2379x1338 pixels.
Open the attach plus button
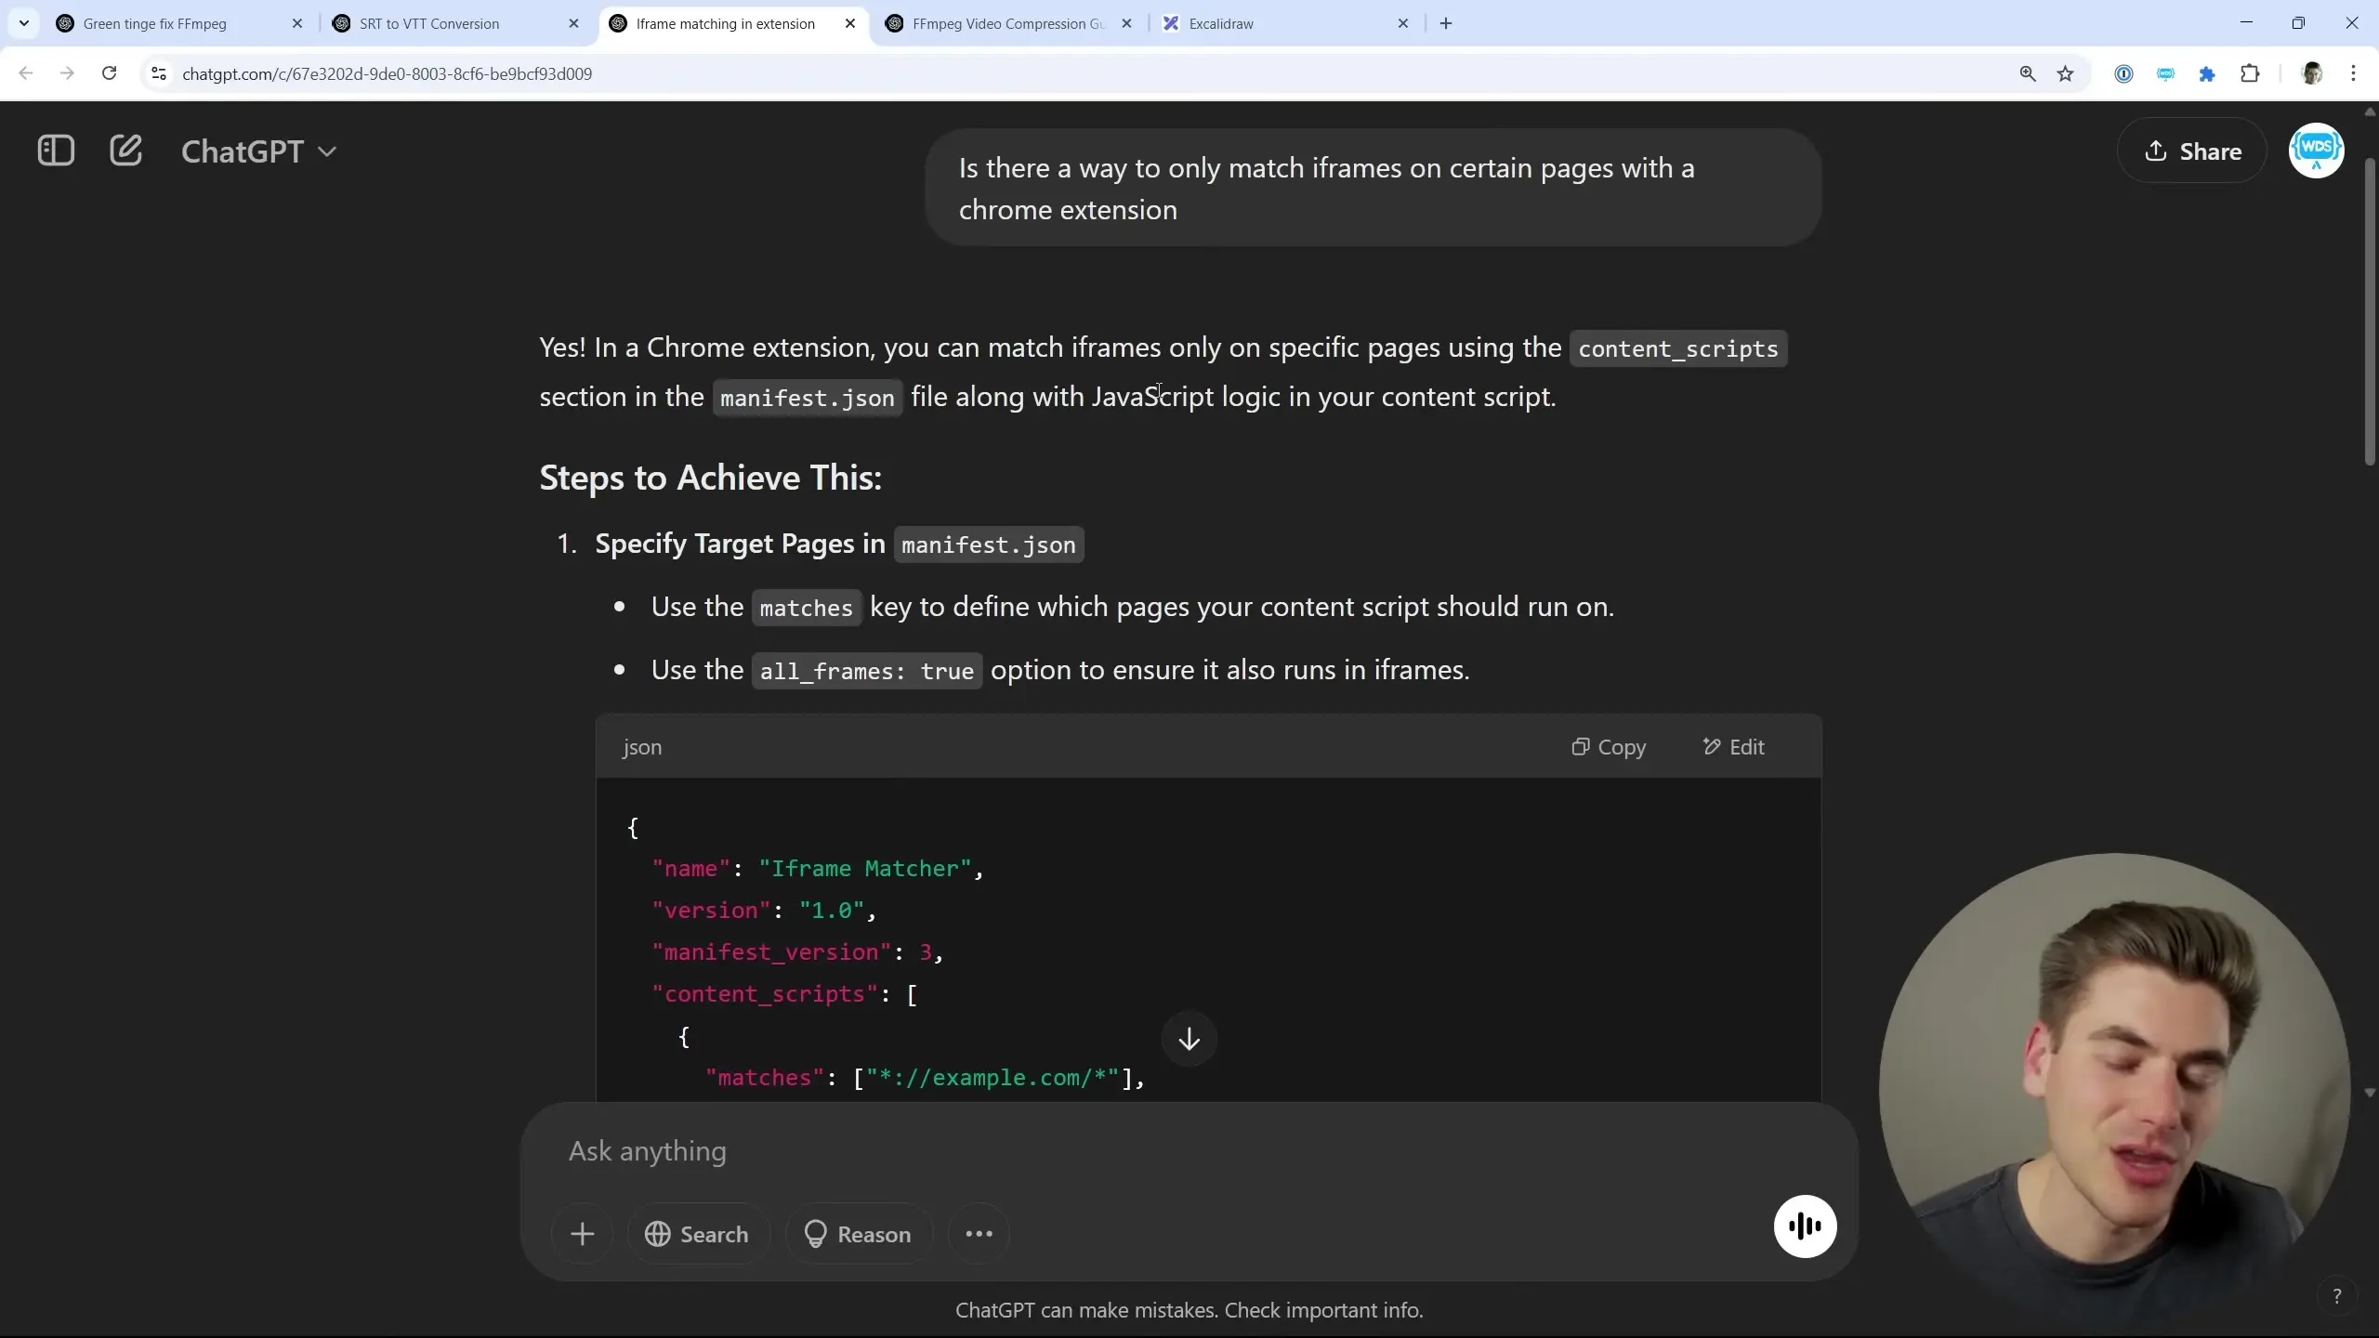tap(583, 1234)
